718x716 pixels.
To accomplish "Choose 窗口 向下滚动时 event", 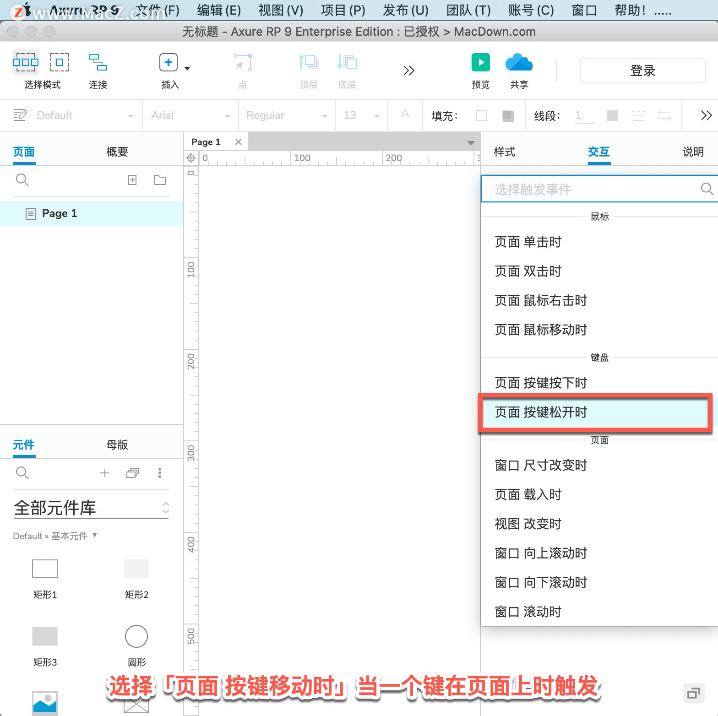I will point(599,582).
